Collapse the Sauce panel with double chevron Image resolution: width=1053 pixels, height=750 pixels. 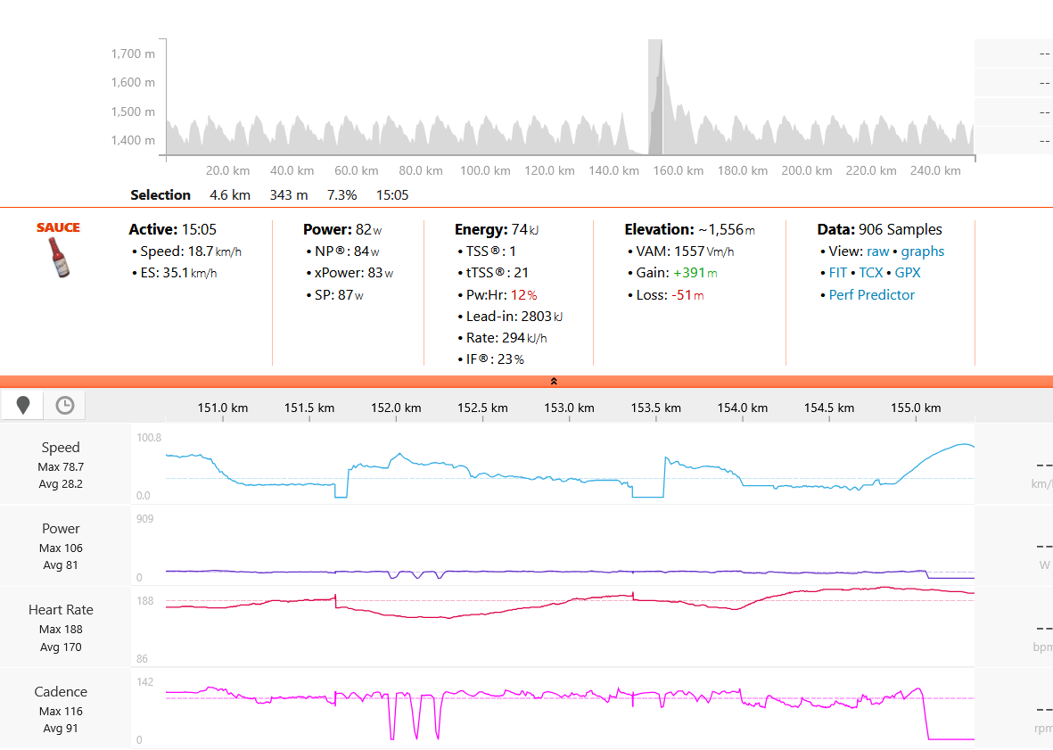(x=553, y=381)
